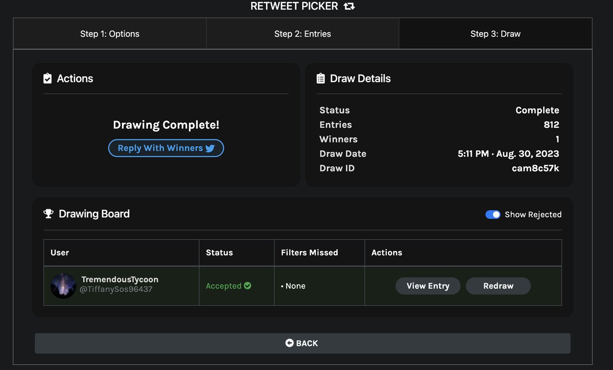Click the Draw Details heading text

[x=361, y=79]
